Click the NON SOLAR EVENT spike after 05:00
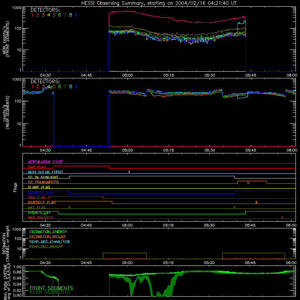 (x=129, y=172)
